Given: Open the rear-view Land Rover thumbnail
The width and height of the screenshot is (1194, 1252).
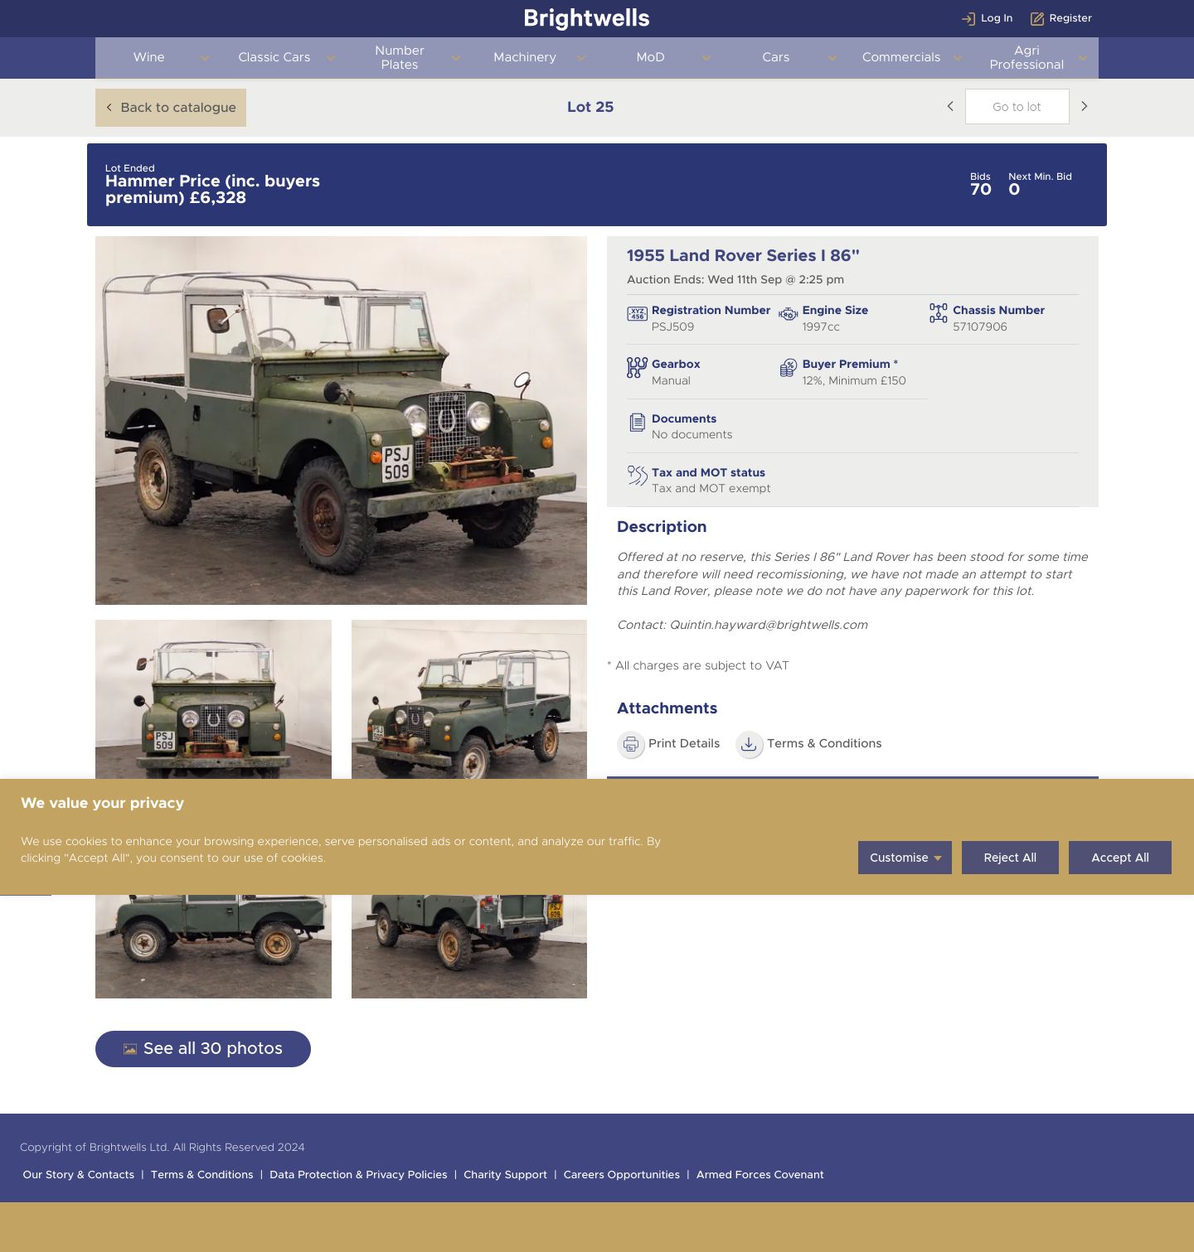Looking at the screenshot, I should pyautogui.click(x=469, y=946).
